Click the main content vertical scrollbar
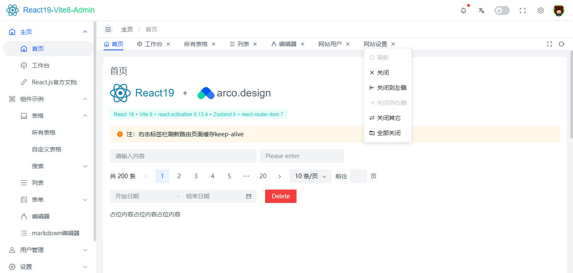The height and width of the screenshot is (273, 573). [x=571, y=94]
